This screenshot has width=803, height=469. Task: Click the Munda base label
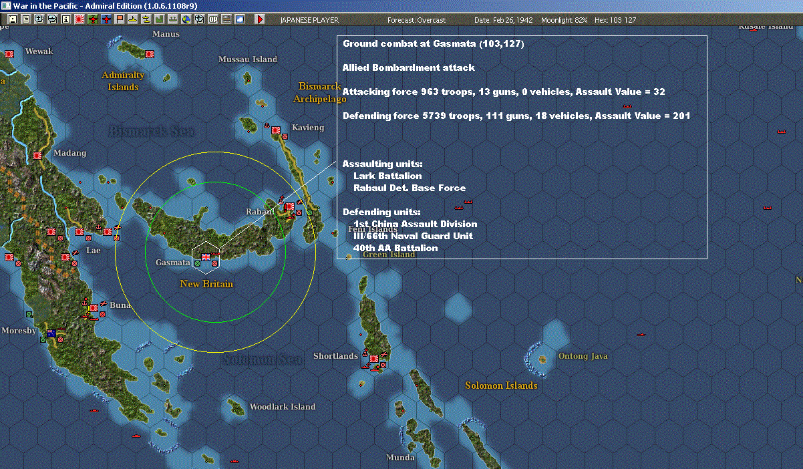400,458
